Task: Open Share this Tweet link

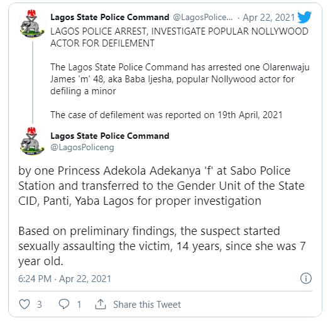Action: [x=147, y=305]
